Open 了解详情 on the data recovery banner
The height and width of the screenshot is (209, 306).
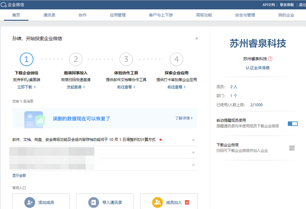pos(184,118)
